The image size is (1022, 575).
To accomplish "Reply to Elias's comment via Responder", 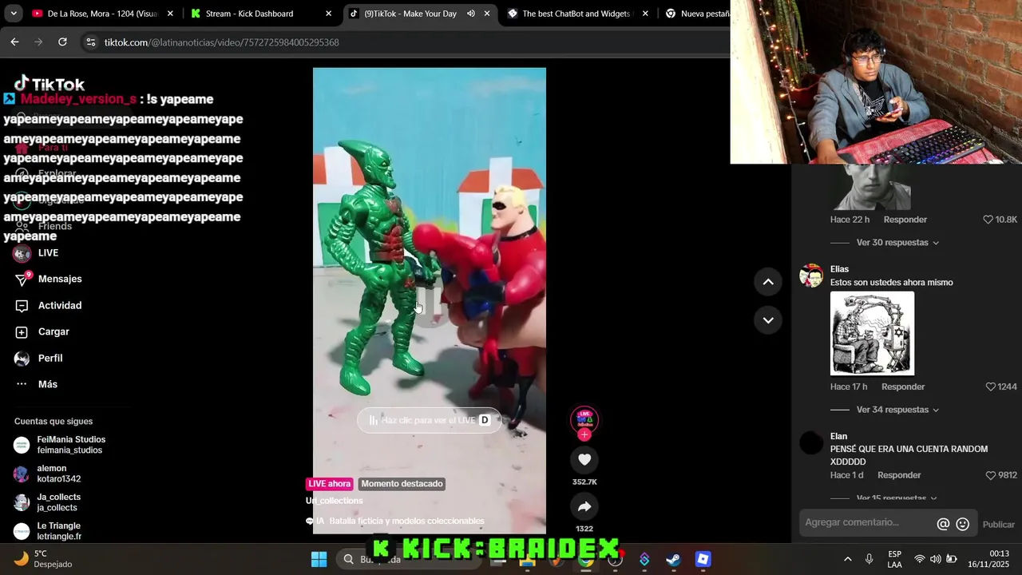I will pos(903,387).
